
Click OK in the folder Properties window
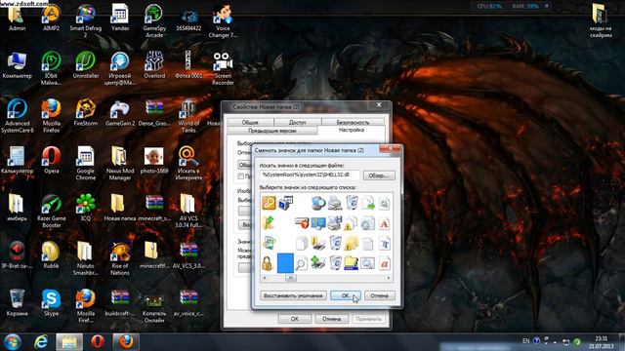(295, 319)
